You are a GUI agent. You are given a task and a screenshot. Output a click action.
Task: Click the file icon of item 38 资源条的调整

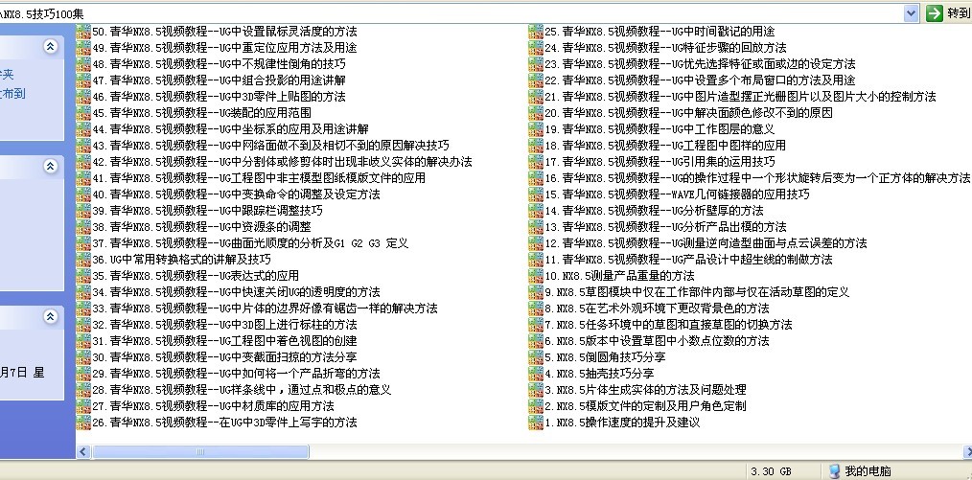tap(83, 227)
